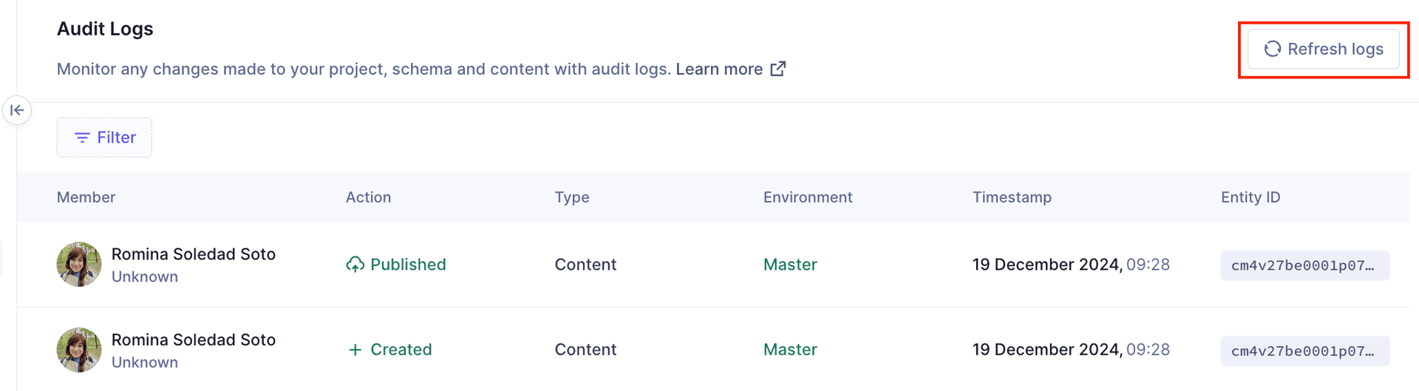
Task: Click the avatar in the Published row
Action: point(79,264)
